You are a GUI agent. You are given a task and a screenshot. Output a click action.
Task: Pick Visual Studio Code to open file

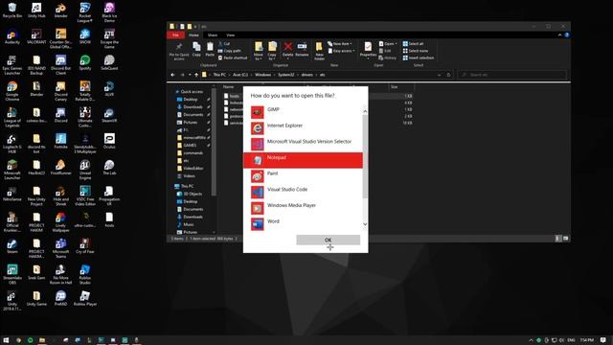pyautogui.click(x=303, y=192)
